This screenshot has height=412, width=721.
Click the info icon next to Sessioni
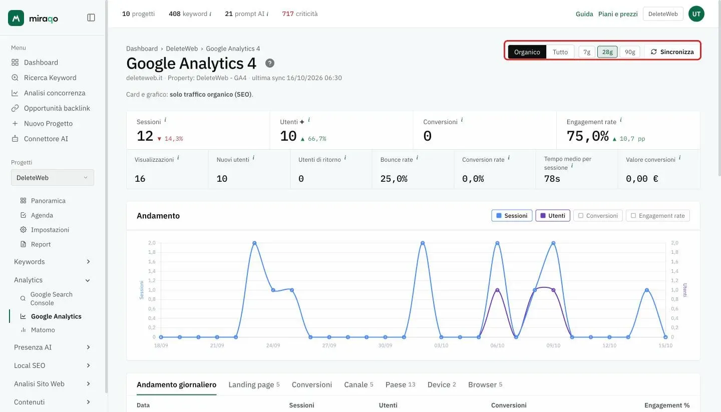(165, 120)
